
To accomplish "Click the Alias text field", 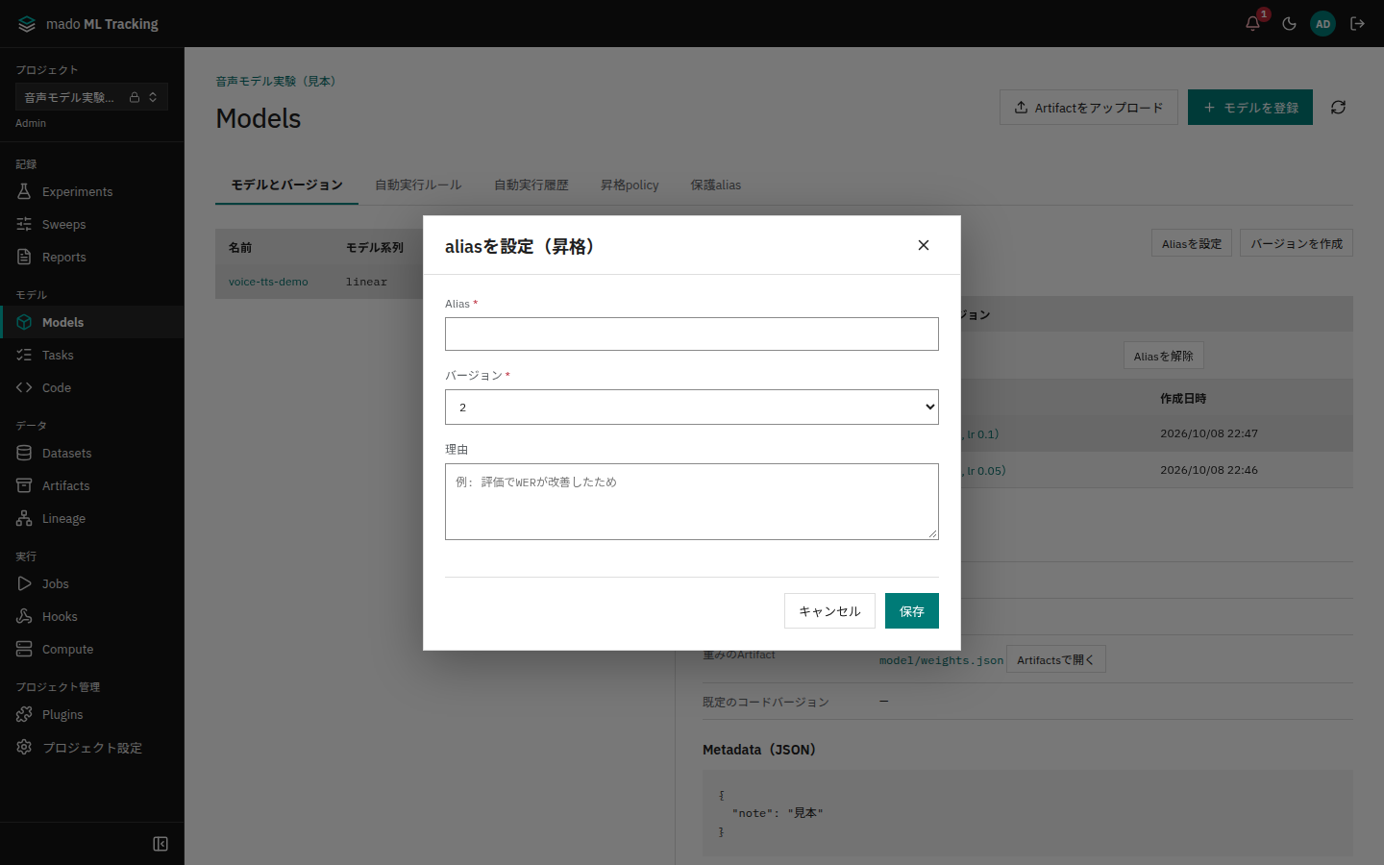I will point(692,334).
